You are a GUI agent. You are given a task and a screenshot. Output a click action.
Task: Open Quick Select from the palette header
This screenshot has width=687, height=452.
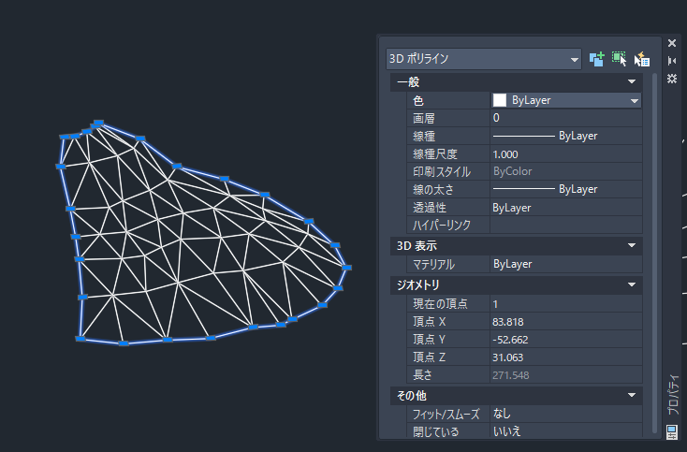(641, 59)
